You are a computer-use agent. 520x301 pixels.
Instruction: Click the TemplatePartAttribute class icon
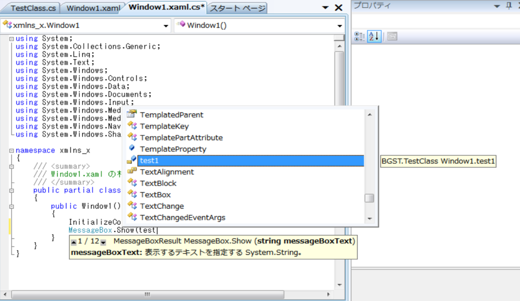click(x=132, y=137)
